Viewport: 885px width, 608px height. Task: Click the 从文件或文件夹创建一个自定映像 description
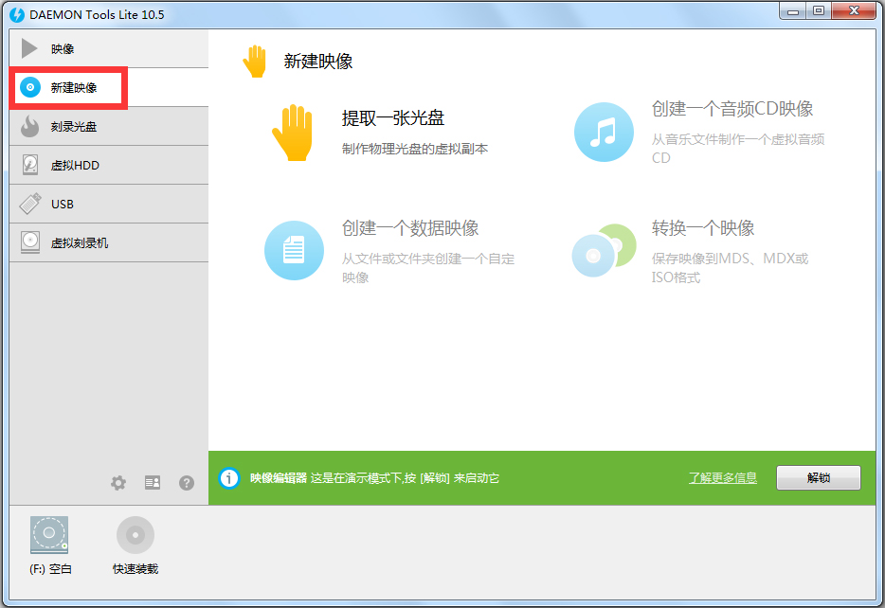(428, 268)
